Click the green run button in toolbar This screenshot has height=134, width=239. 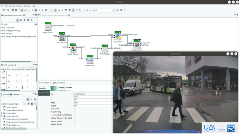pos(22,10)
